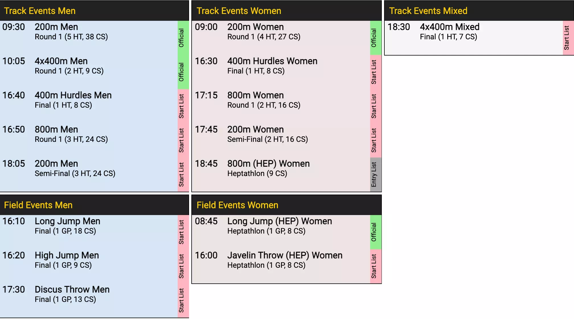
Task: Click the 800m Women Round 1 event
Action: tap(255, 95)
